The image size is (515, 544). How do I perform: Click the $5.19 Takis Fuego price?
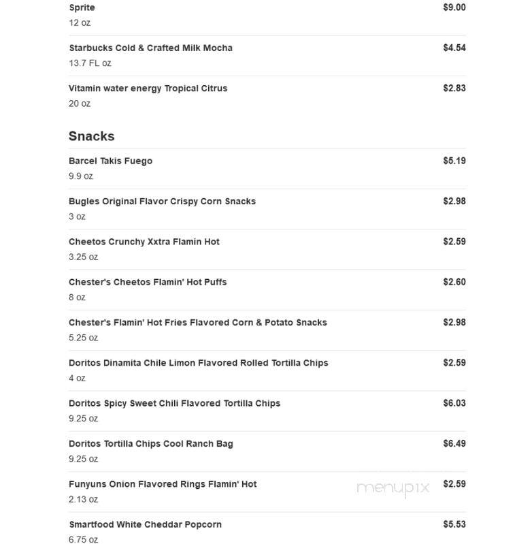454,161
